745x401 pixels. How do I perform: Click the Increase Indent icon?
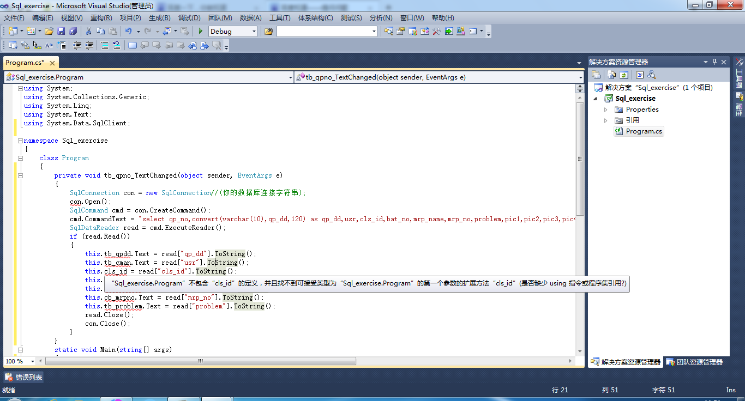click(x=89, y=45)
